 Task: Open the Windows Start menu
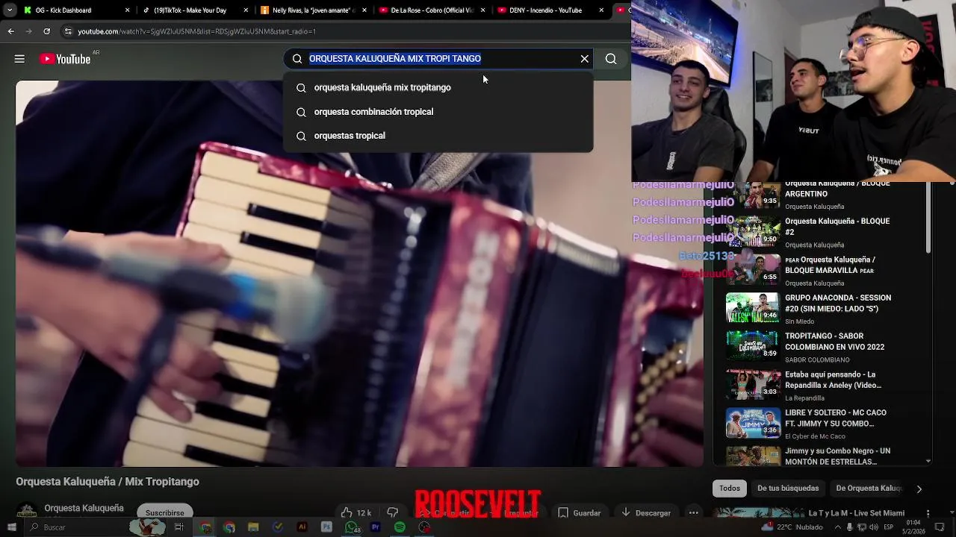tap(11, 527)
